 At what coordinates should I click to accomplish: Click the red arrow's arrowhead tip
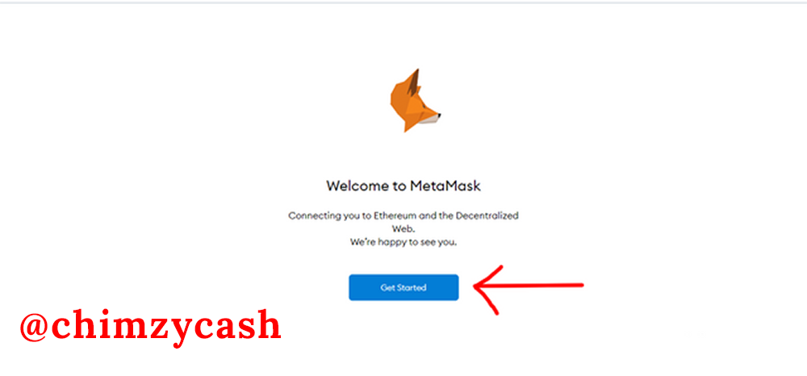tap(476, 287)
